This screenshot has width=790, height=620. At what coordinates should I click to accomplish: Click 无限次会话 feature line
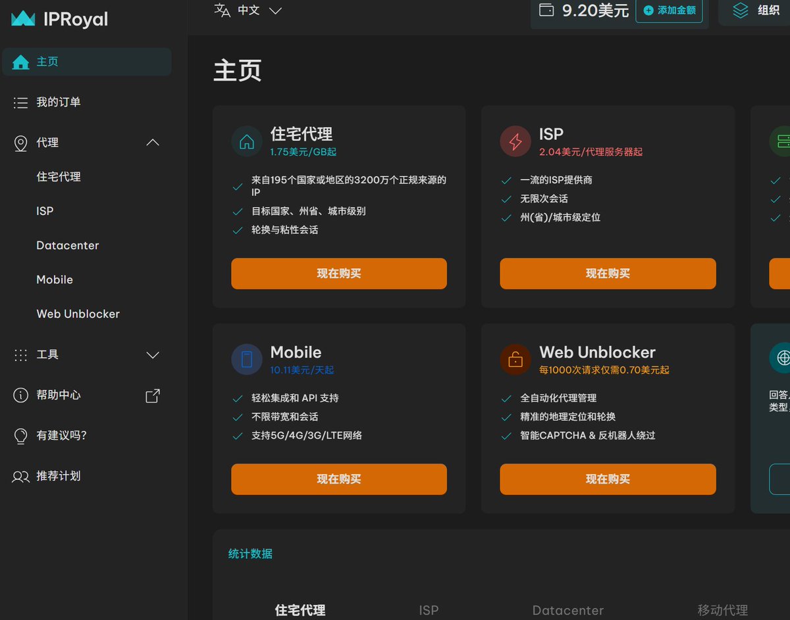point(544,199)
